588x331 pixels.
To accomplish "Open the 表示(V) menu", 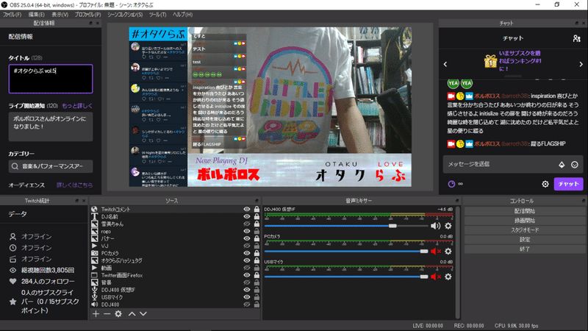I will pyautogui.click(x=60, y=15).
